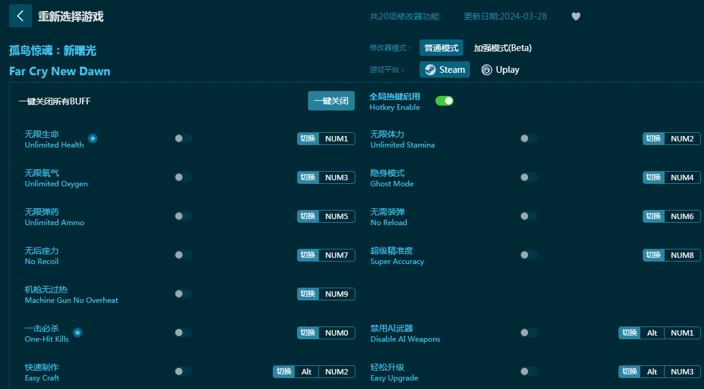Click 切换 button for No Reload hotkey
Screen dimensions: 704x389
coord(653,217)
